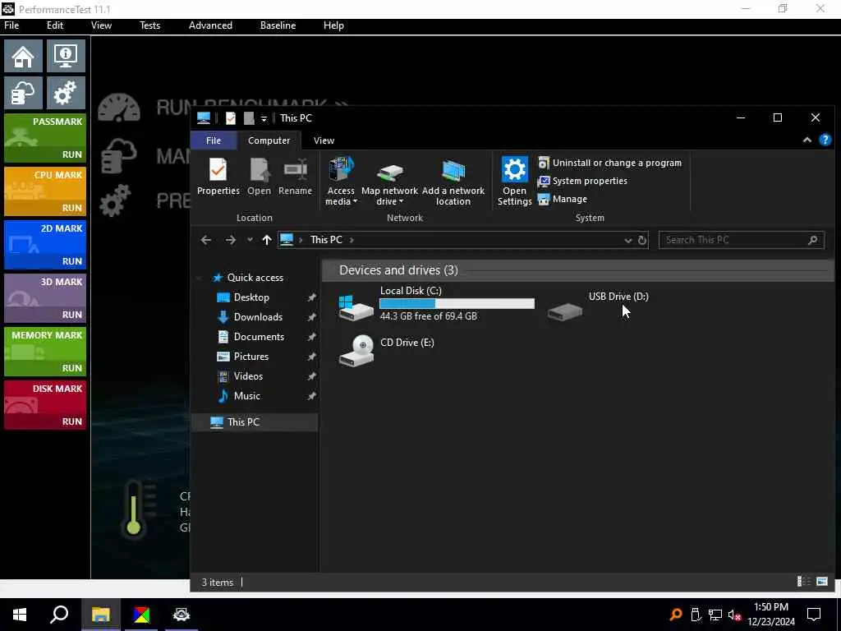Open PerformanceTest File menu
Image resolution: width=841 pixels, height=631 pixels.
pyautogui.click(x=11, y=25)
